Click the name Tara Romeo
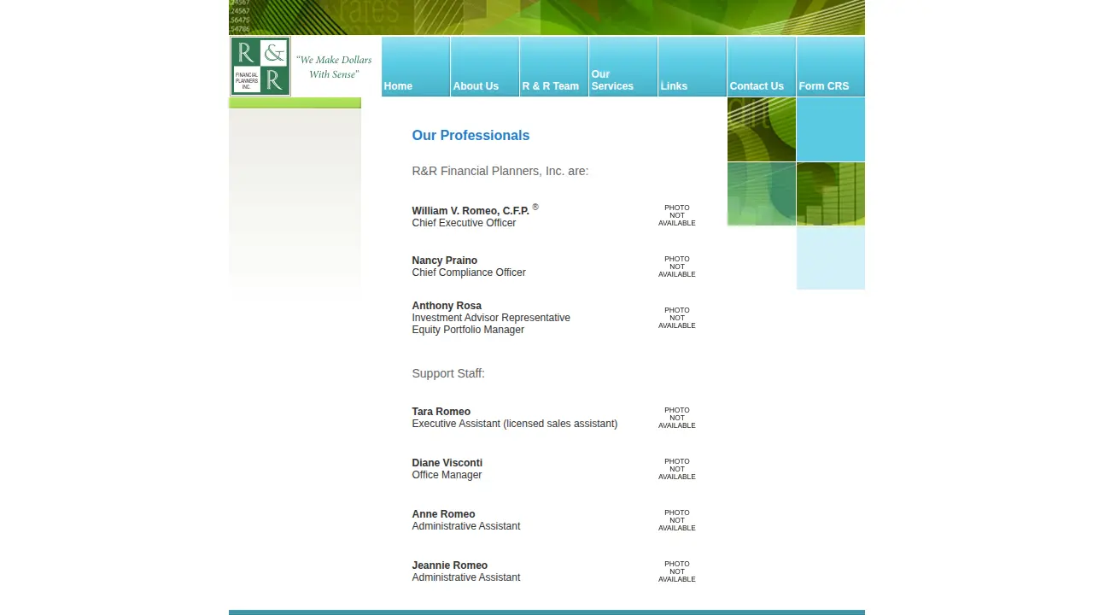Screen dimensions: 1093x615 pyautogui.click(x=441, y=412)
